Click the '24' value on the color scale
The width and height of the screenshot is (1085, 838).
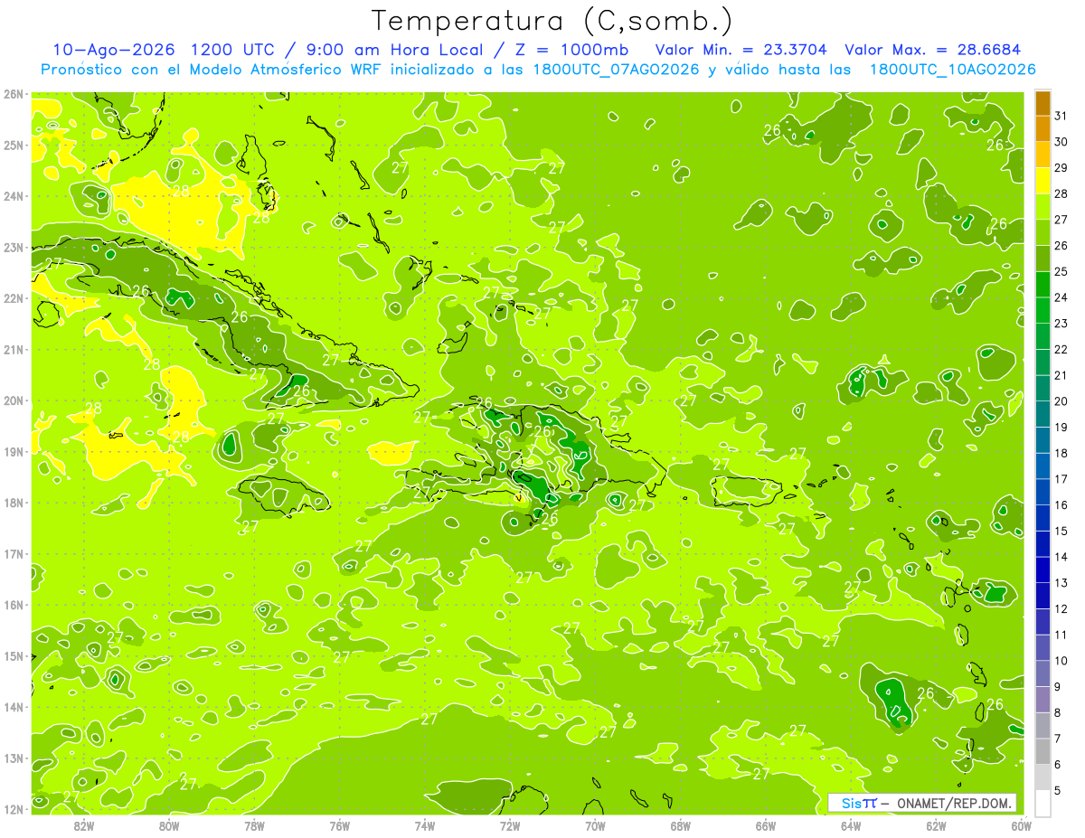(1061, 297)
